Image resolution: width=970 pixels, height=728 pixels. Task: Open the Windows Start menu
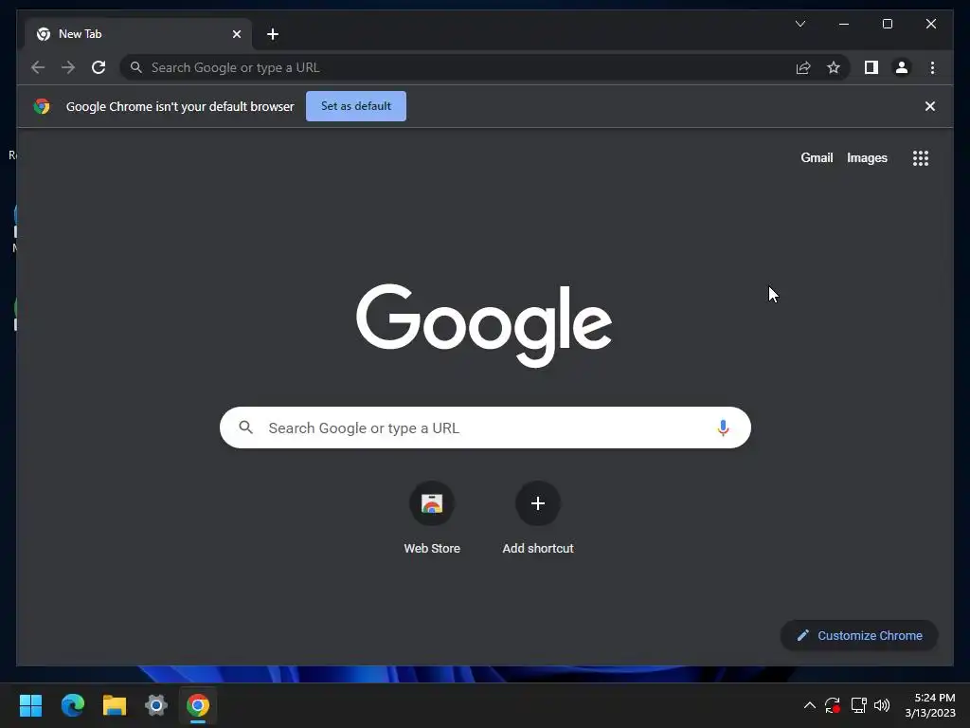click(30, 705)
